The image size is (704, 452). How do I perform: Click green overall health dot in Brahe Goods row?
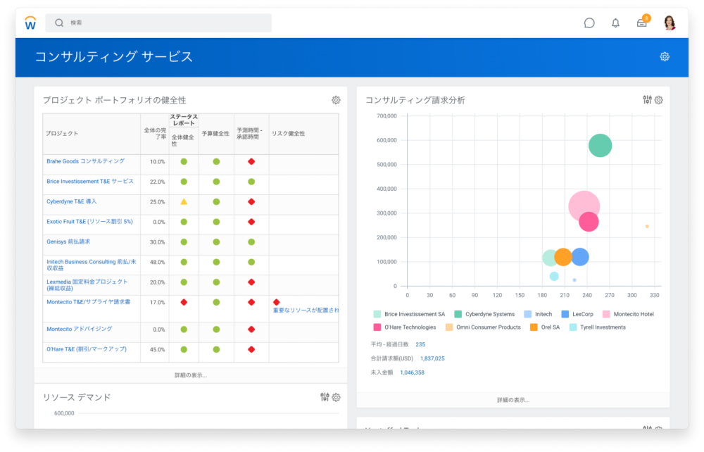(x=184, y=162)
